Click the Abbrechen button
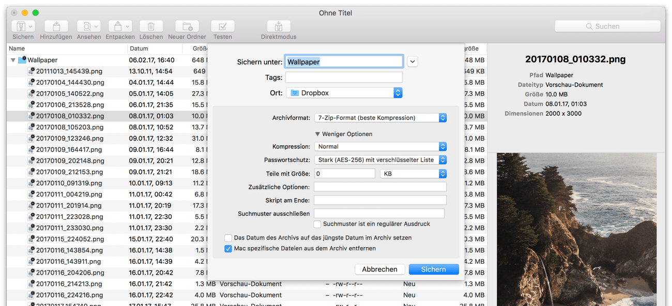The width and height of the screenshot is (672, 306). click(379, 269)
